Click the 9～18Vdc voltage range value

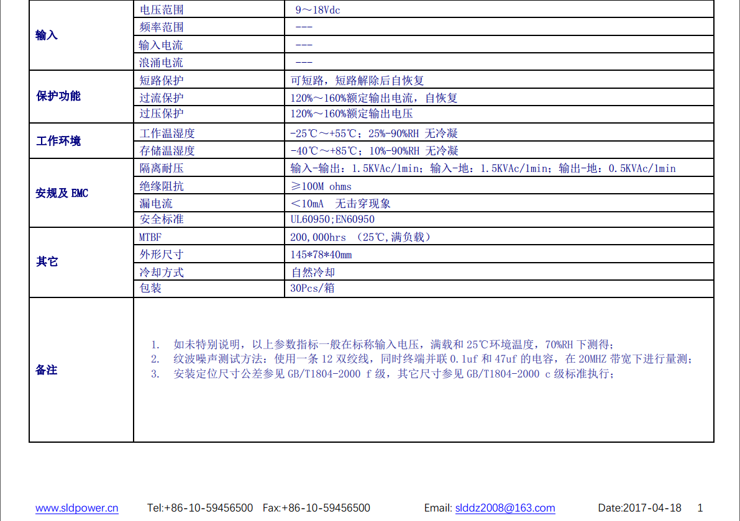click(317, 10)
